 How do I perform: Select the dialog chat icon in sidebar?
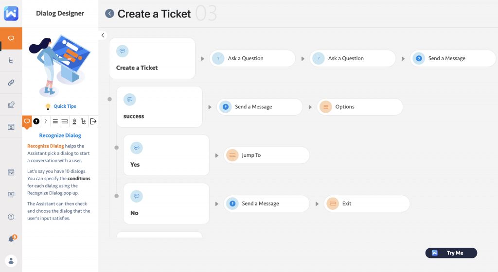pos(11,38)
